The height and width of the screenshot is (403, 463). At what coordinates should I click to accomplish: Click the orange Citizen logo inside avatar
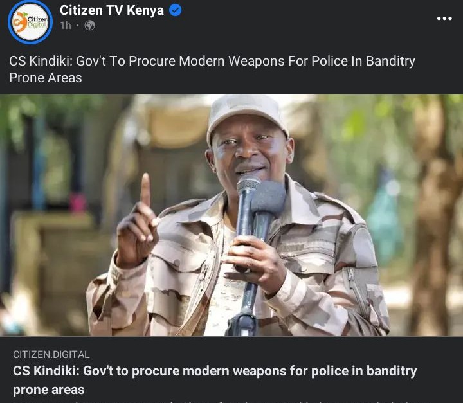21,22
